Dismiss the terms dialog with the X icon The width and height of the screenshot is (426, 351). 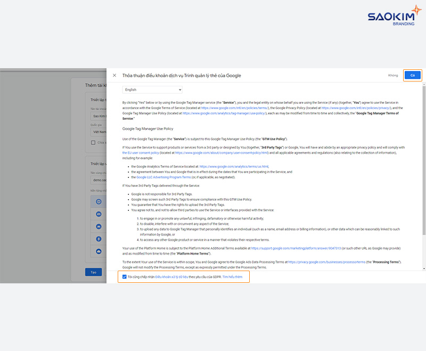pyautogui.click(x=115, y=75)
